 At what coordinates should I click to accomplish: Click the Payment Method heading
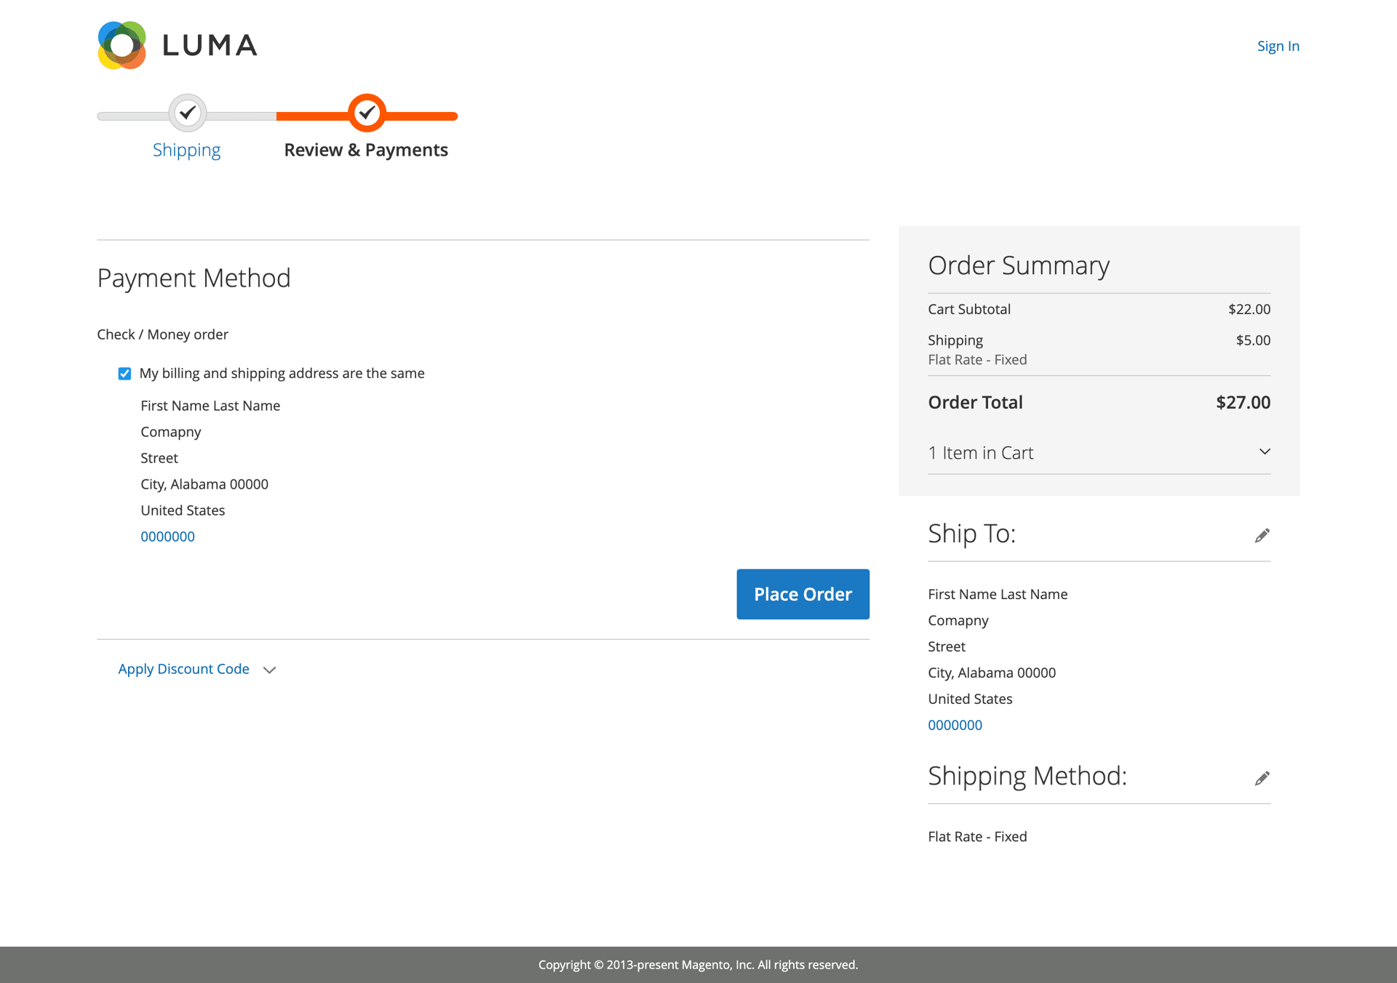coord(194,277)
